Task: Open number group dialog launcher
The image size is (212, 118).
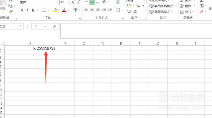Action: pos(146,19)
